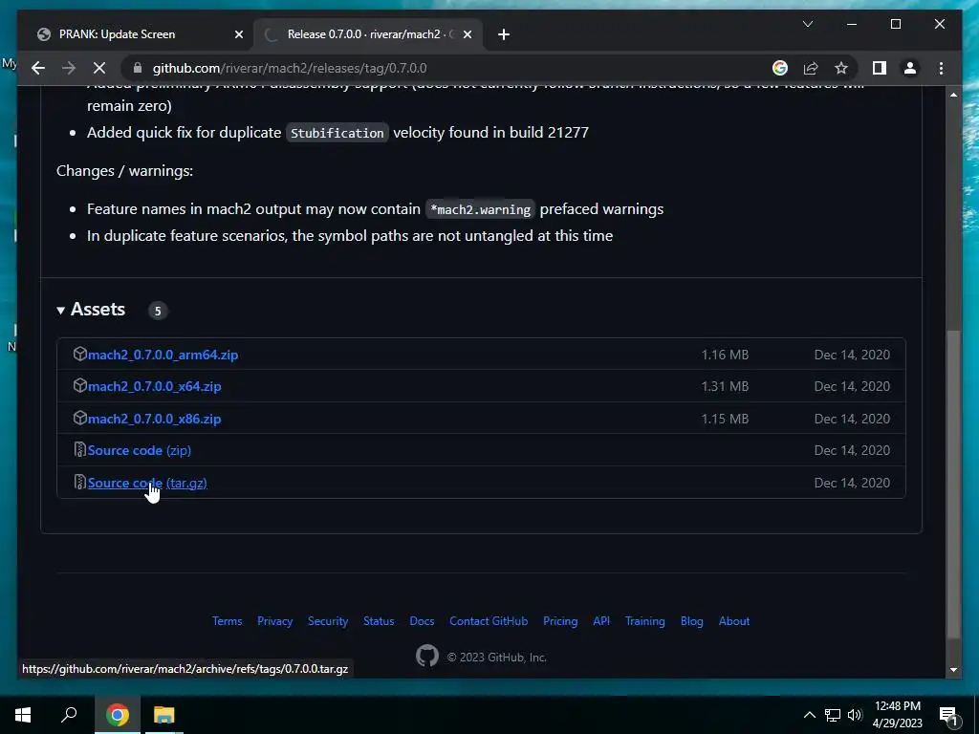Screen dimensions: 979x734
Task: Download mach2_0.7.0.0_x64.zip
Action: pyautogui.click(x=154, y=386)
